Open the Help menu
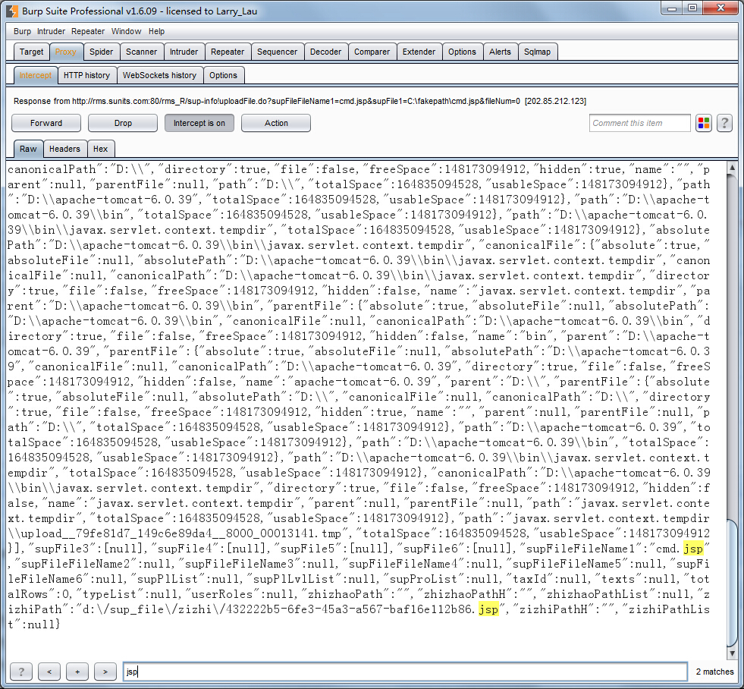This screenshot has height=689, width=744. [x=156, y=31]
